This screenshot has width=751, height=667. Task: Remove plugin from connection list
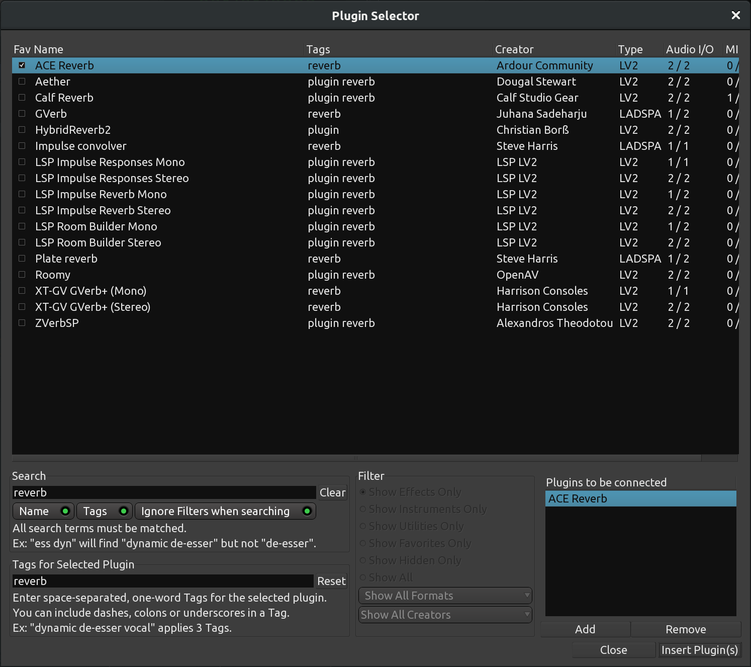[686, 629]
